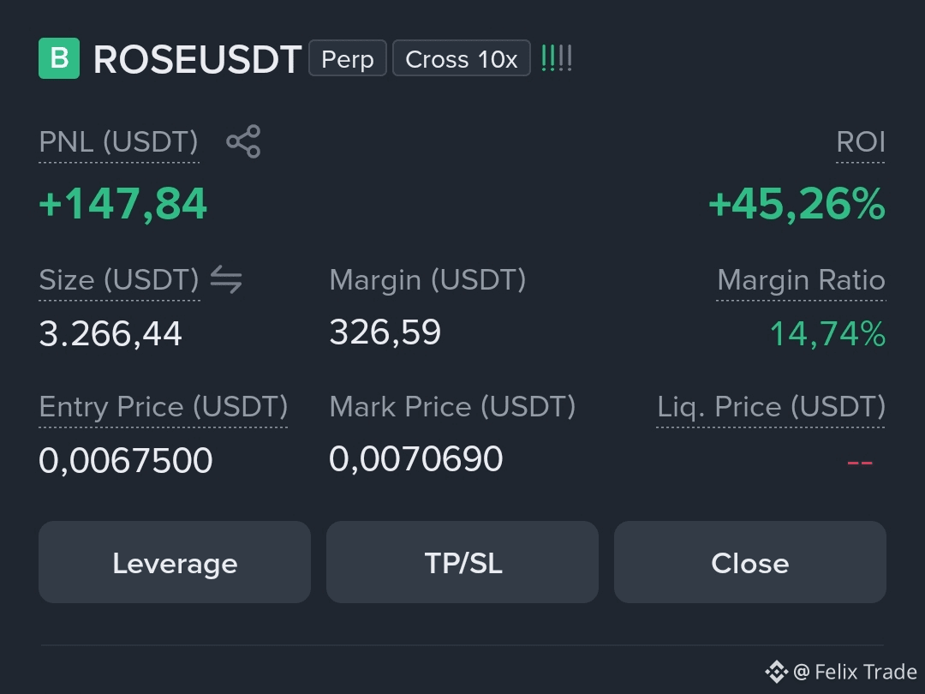Set take profit with the TP/SL button
The image size is (925, 694).
(462, 562)
